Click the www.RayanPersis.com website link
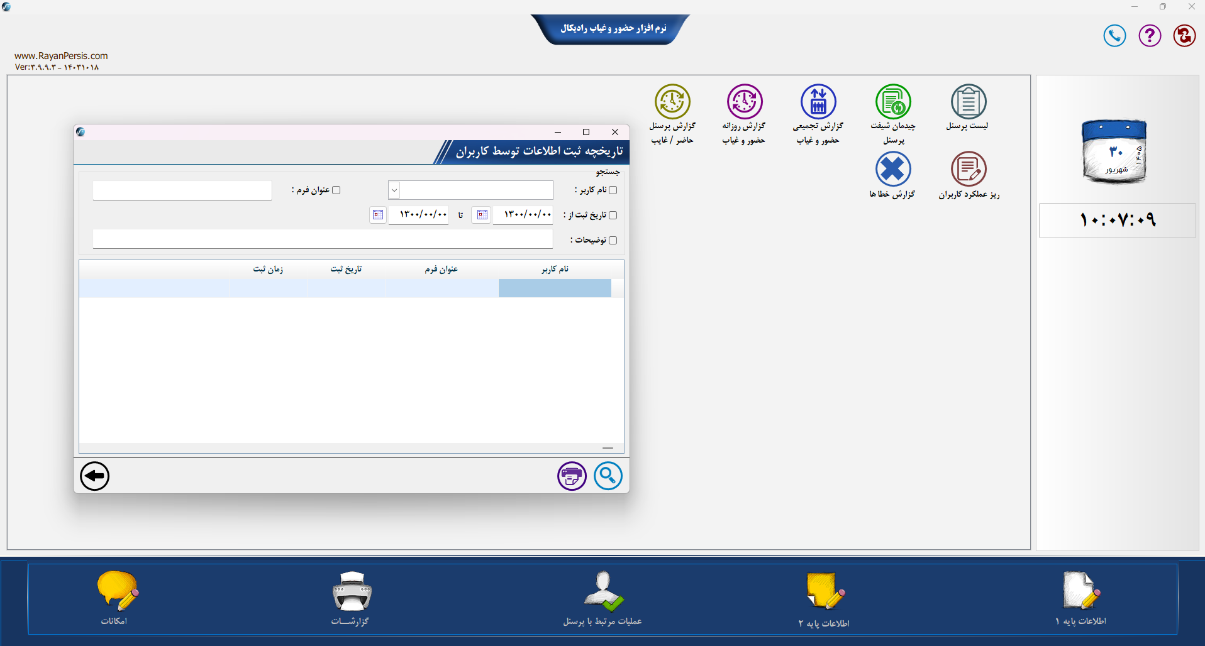This screenshot has width=1205, height=646. point(61,56)
